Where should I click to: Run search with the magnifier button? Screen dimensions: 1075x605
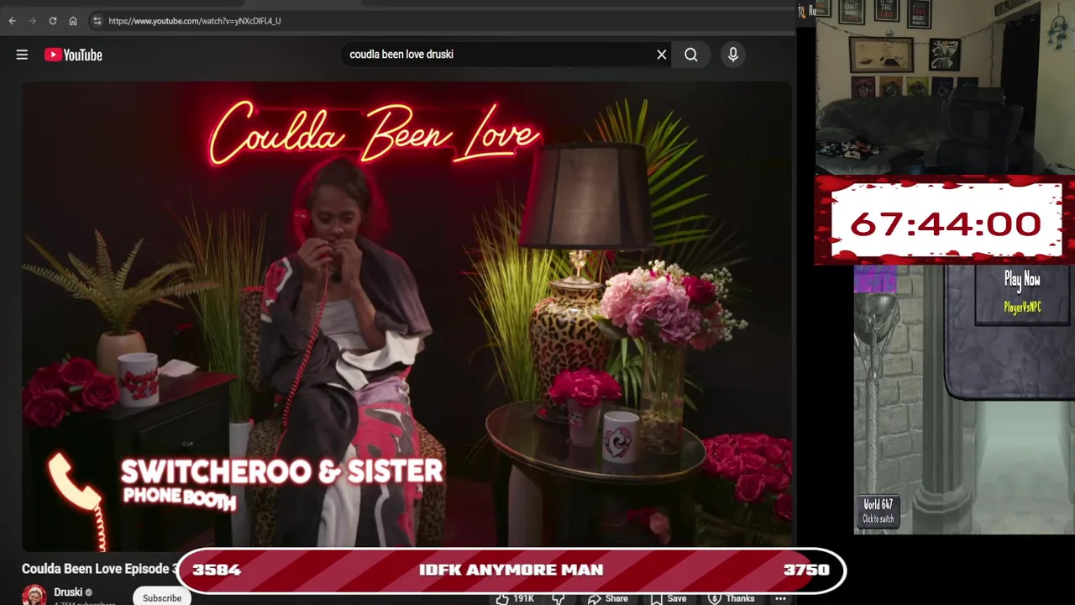pos(691,55)
